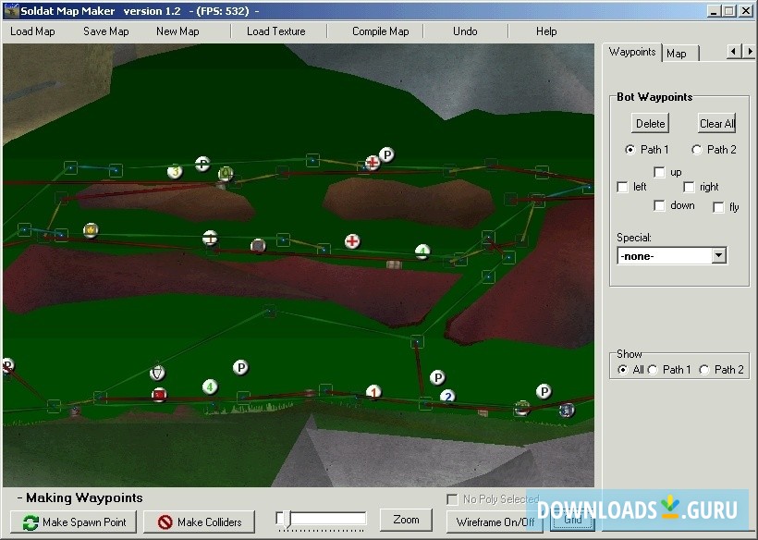The width and height of the screenshot is (758, 540).
Task: Click the green 4 marker right of the red flag
Action: point(210,387)
